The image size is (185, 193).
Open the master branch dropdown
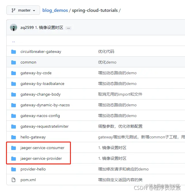pyautogui.click(x=23, y=10)
